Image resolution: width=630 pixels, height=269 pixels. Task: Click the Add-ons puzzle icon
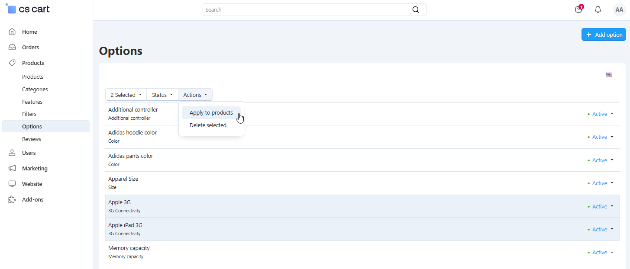pyautogui.click(x=12, y=199)
